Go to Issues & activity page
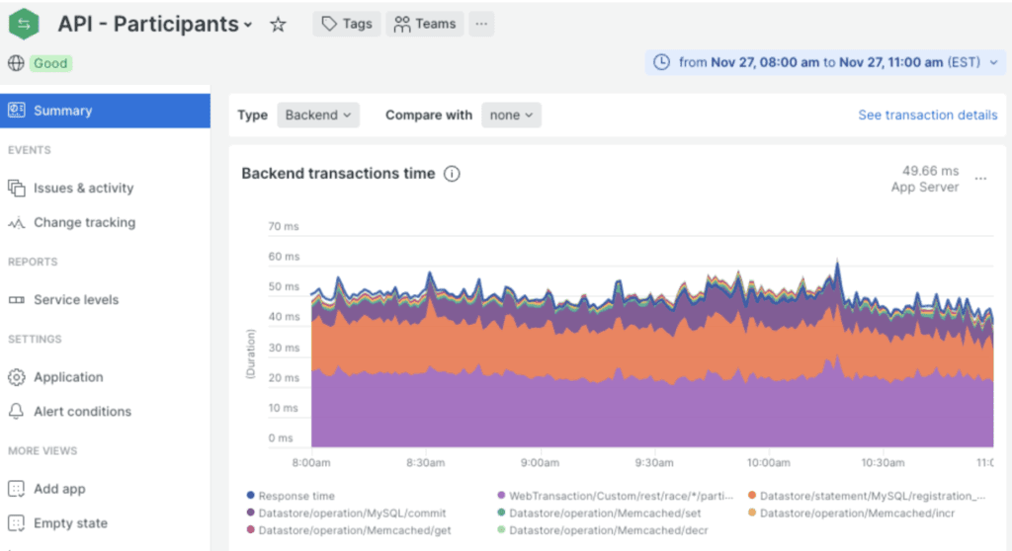1012x551 pixels. coord(83,188)
